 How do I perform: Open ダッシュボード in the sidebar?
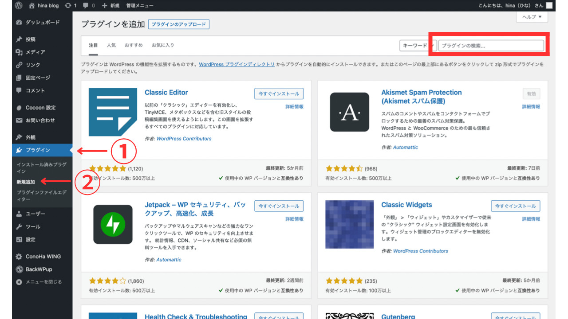[42, 22]
